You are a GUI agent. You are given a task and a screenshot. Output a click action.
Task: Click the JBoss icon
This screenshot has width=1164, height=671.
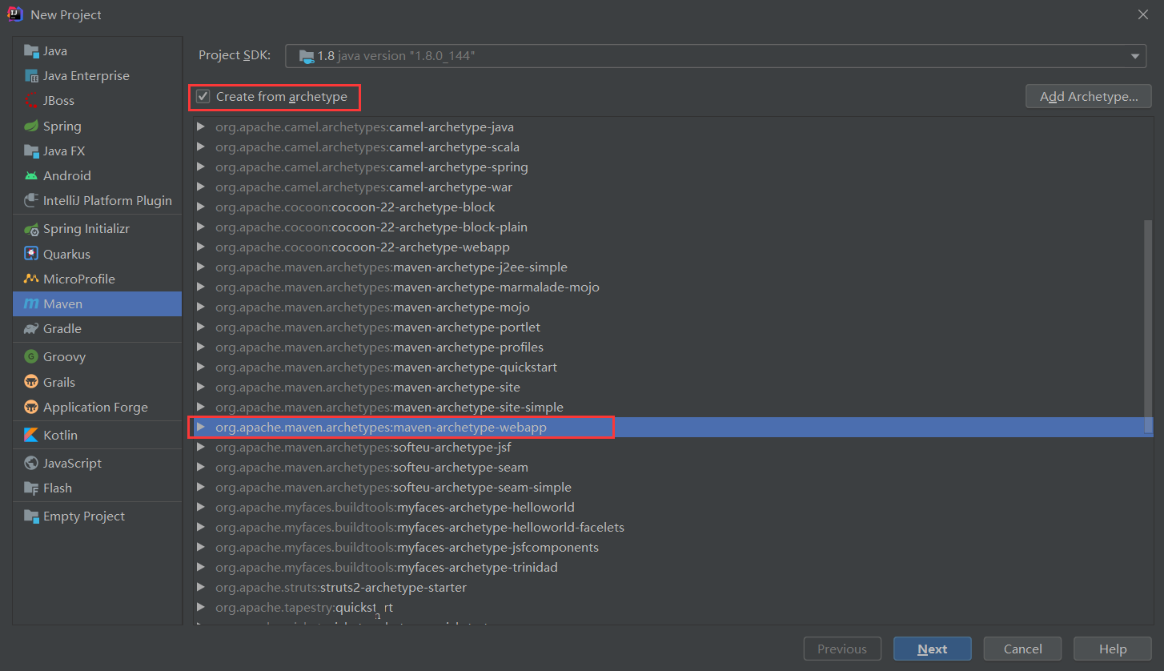pos(31,101)
